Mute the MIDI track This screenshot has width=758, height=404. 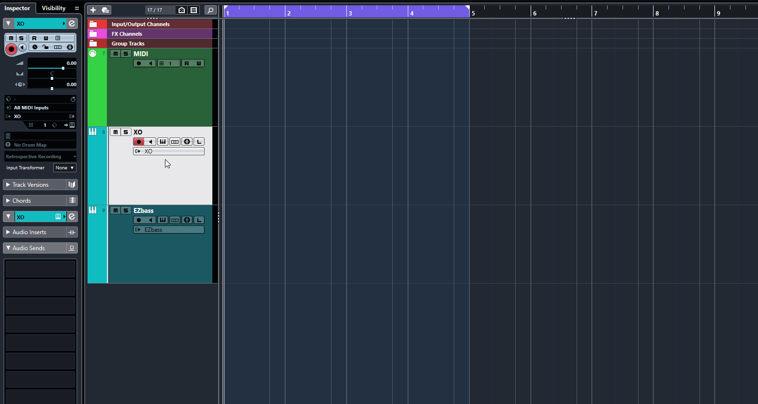tap(115, 54)
